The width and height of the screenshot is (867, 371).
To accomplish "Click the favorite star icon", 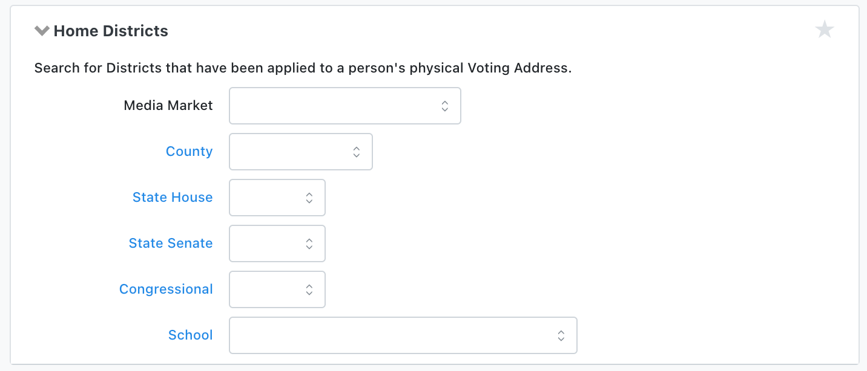I will pyautogui.click(x=825, y=30).
